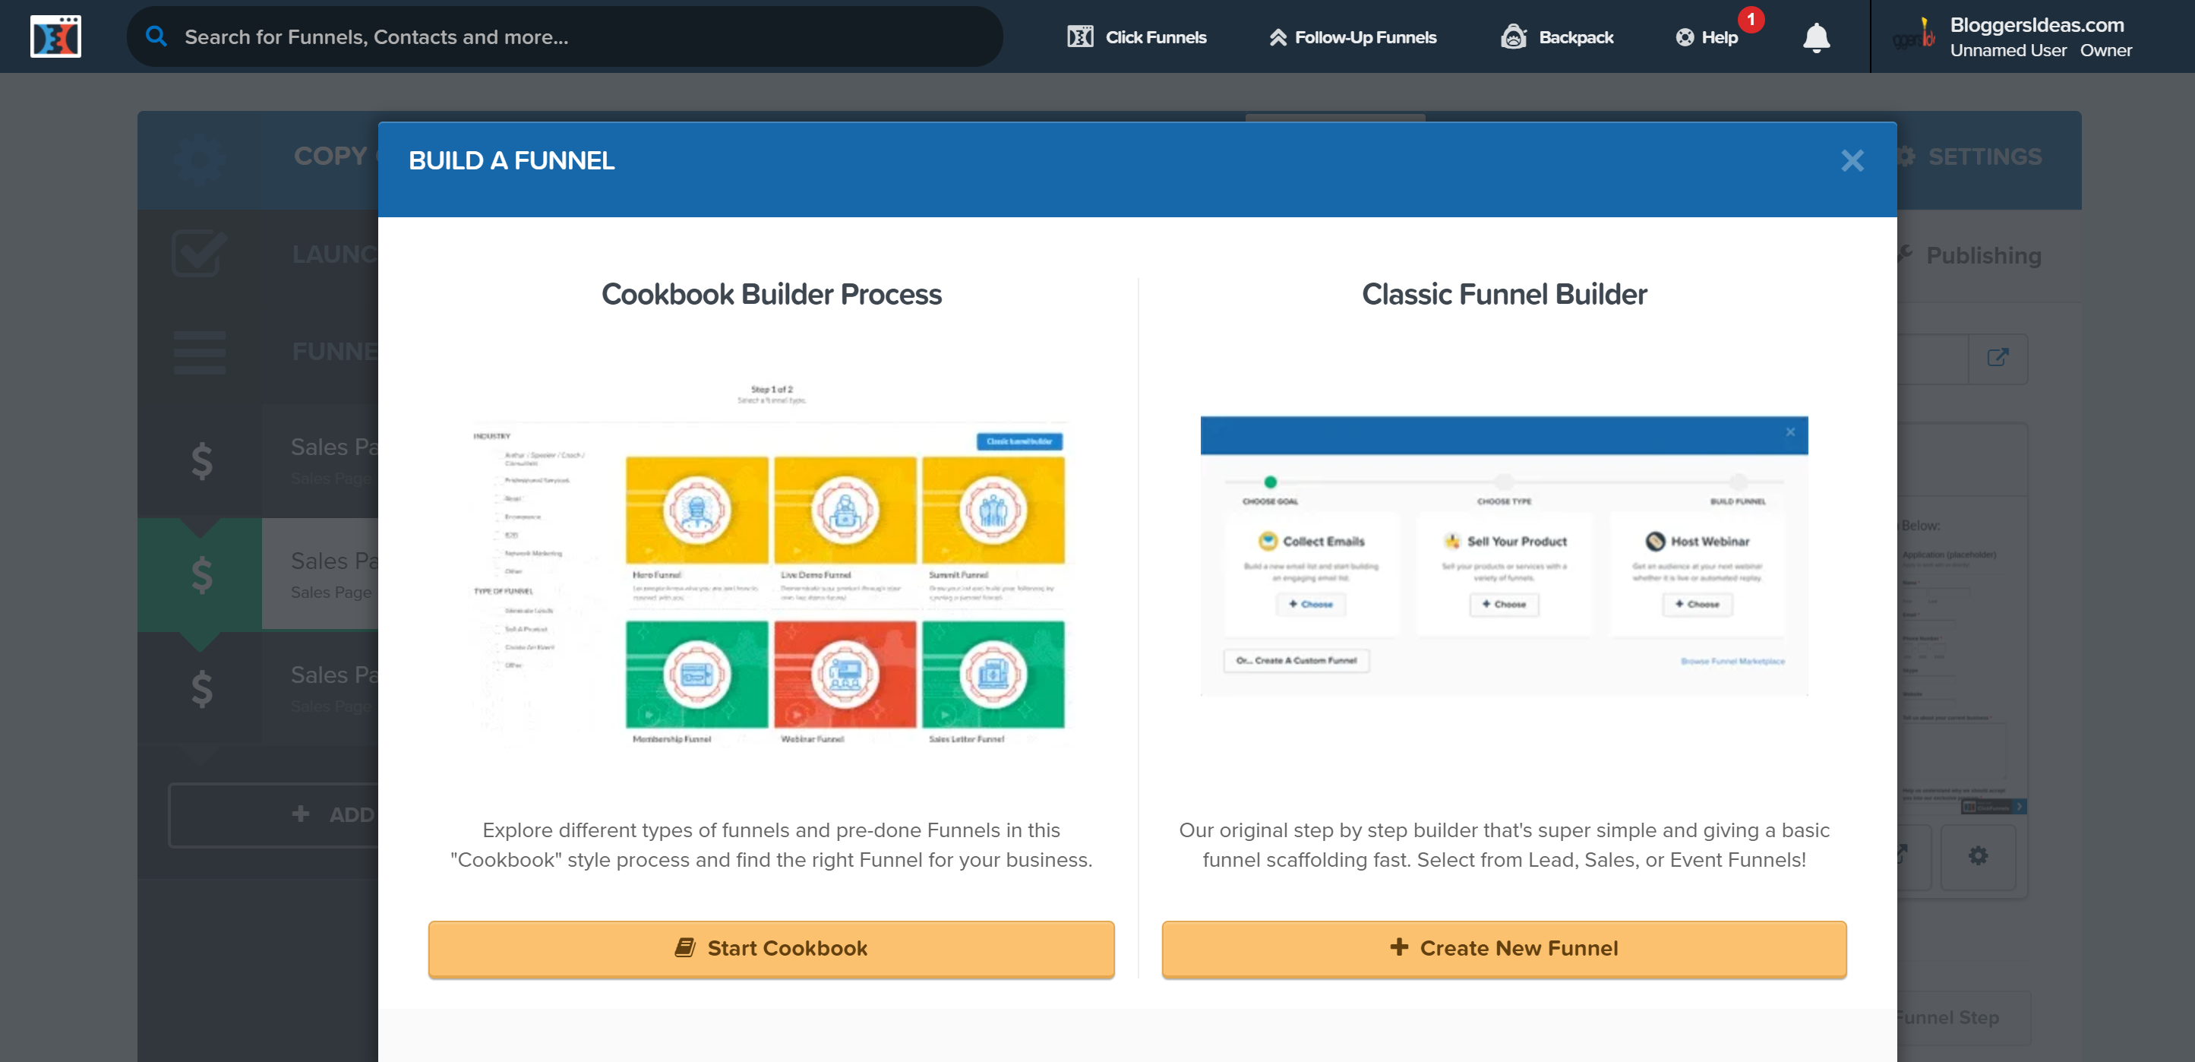2195x1062 pixels.
Task: Open the Follow-Up Funnels menu
Action: click(x=1353, y=36)
